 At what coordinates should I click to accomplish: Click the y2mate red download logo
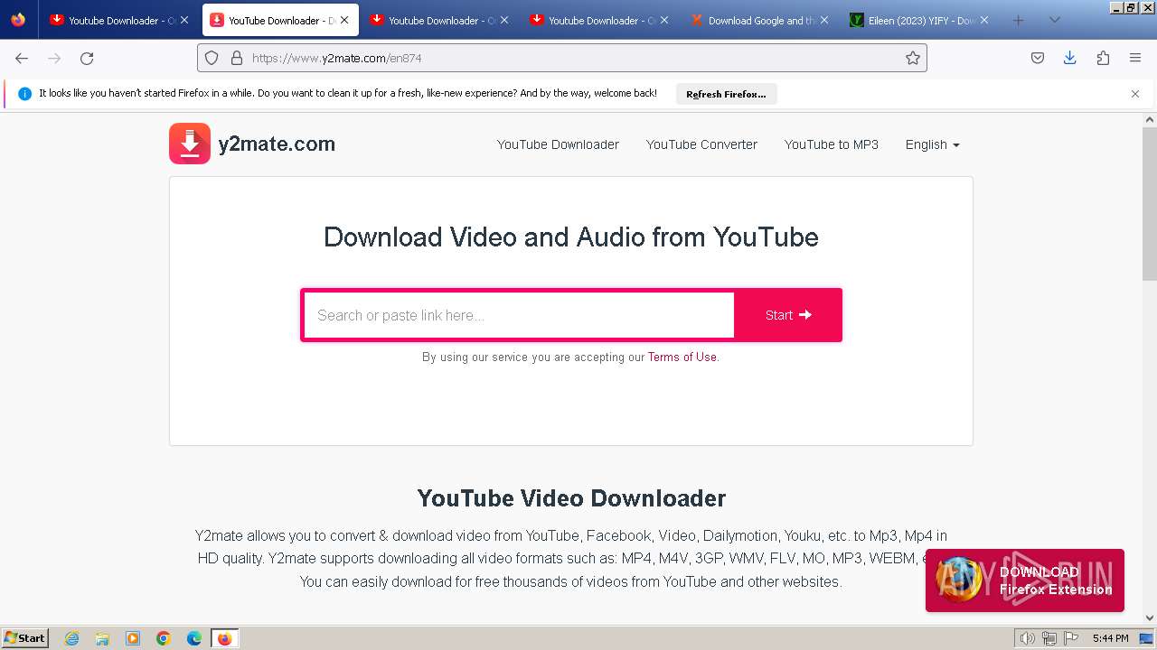click(190, 144)
